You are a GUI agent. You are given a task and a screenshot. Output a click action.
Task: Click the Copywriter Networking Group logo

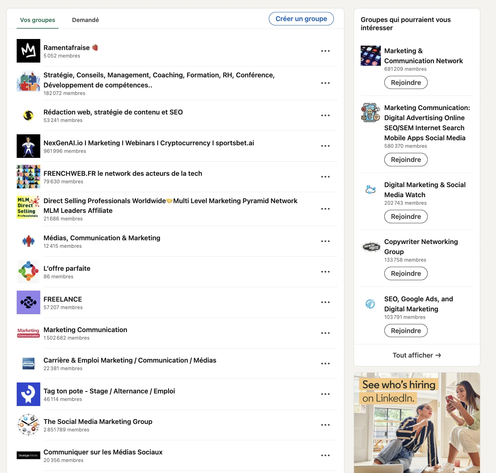tap(370, 247)
